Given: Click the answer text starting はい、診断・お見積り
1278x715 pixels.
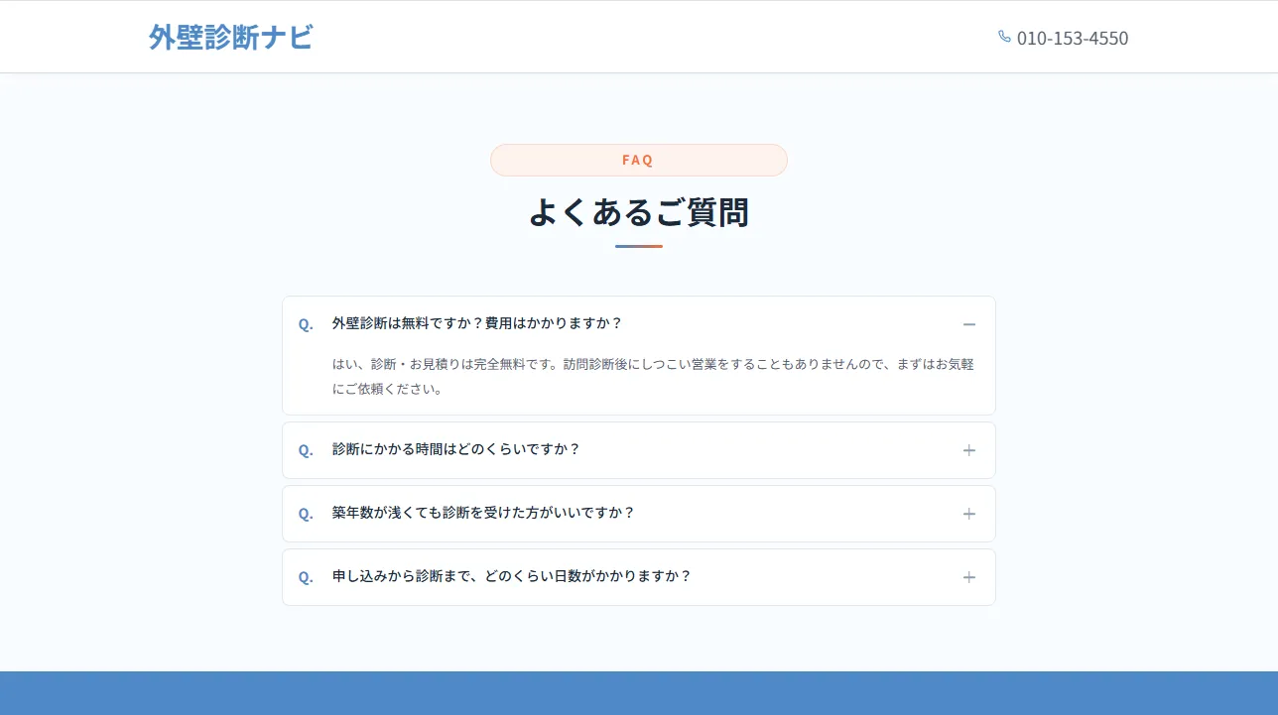Looking at the screenshot, I should coord(653,377).
